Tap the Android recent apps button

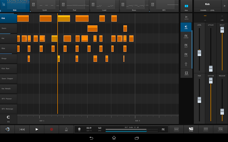click(137, 138)
